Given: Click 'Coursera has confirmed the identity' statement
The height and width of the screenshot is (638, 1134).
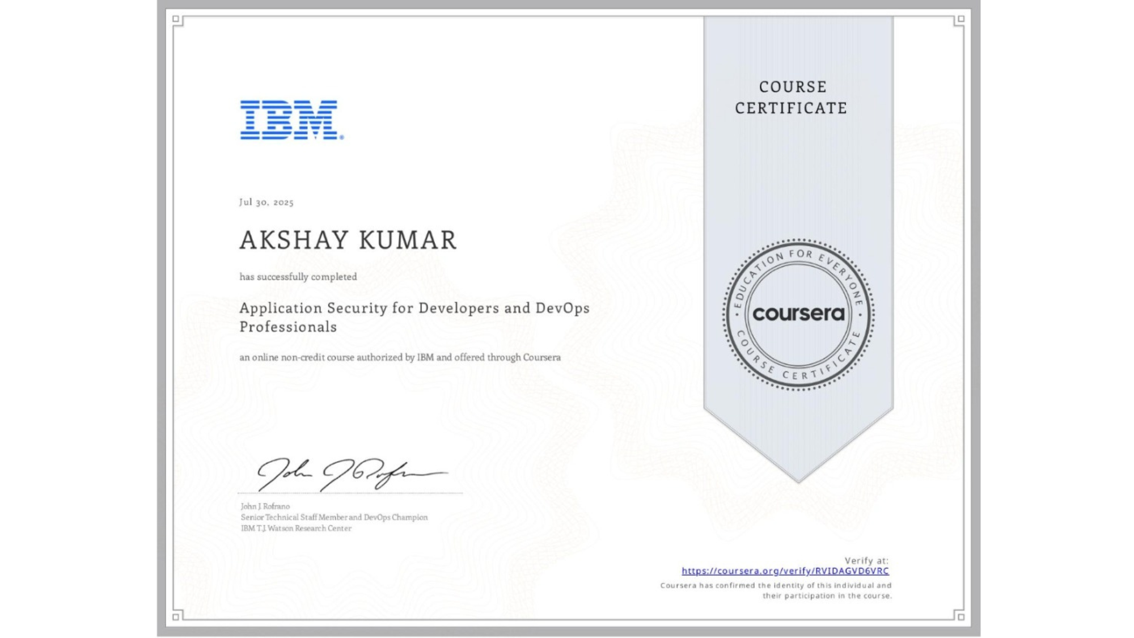Looking at the screenshot, I should point(776,590).
